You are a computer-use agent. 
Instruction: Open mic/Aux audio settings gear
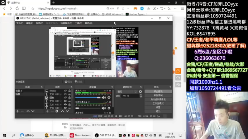click(x=109, y=98)
